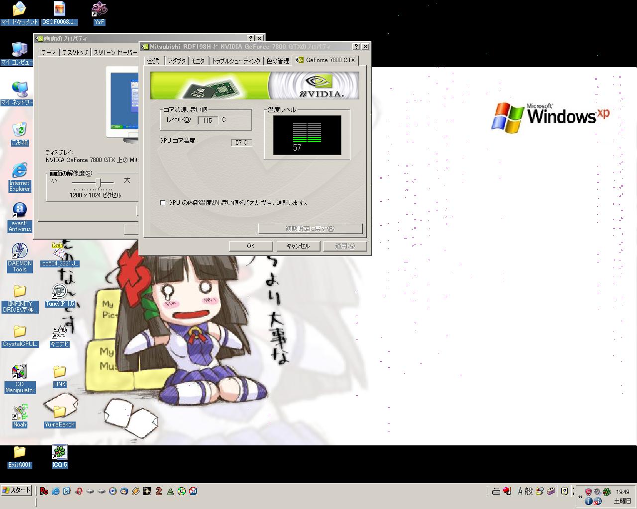Launch Opera from the quick launch bar
The height and width of the screenshot is (509, 637).
pos(78,491)
